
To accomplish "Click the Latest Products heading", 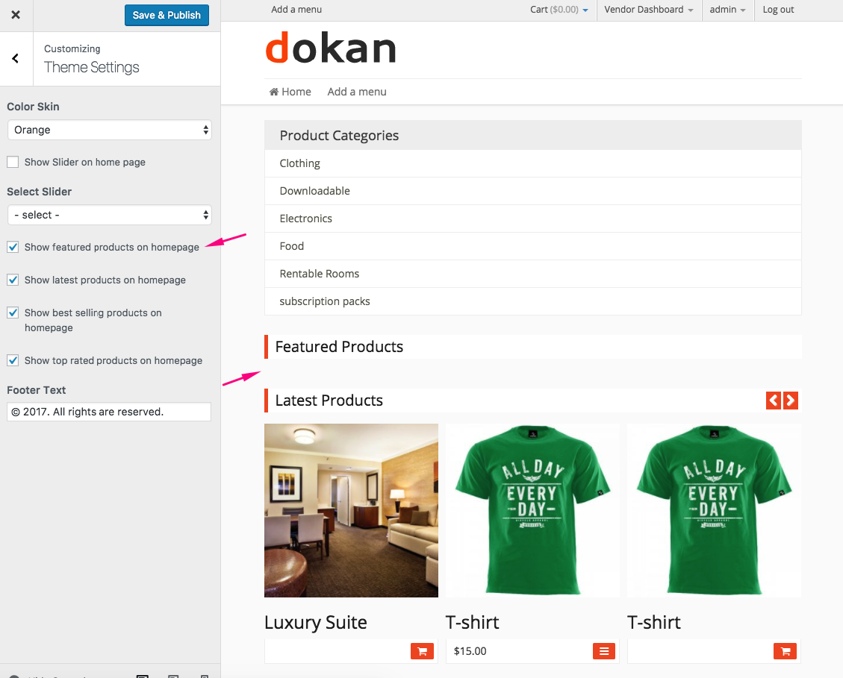I will pyautogui.click(x=329, y=401).
